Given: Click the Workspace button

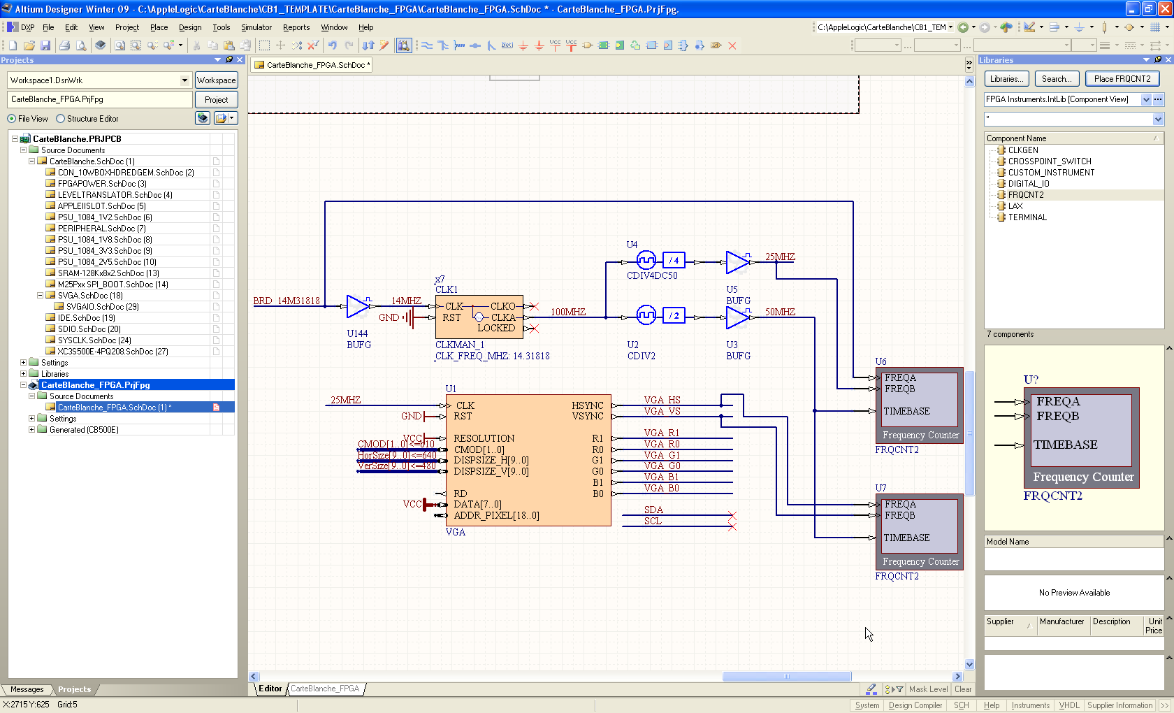Looking at the screenshot, I should [217, 80].
